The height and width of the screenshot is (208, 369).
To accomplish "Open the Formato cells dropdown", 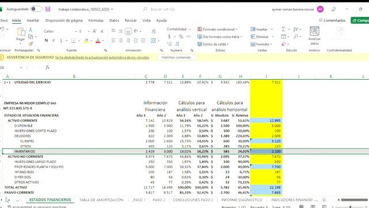I will pos(261,44).
